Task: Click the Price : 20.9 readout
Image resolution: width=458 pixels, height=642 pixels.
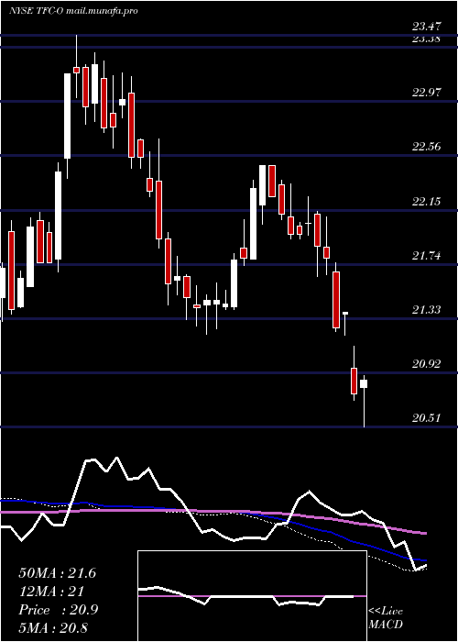Action: 58,610
